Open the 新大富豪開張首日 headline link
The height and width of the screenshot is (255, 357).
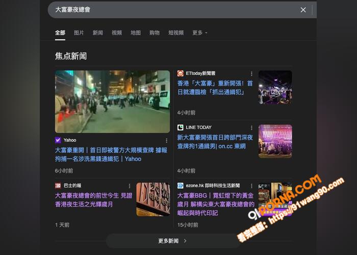[x=215, y=142]
